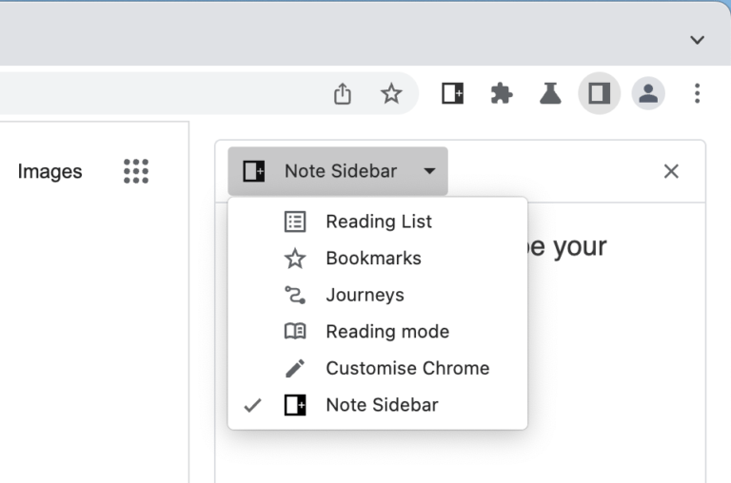Toggle the side panel toolbar button
The image size is (731, 483).
tap(599, 93)
